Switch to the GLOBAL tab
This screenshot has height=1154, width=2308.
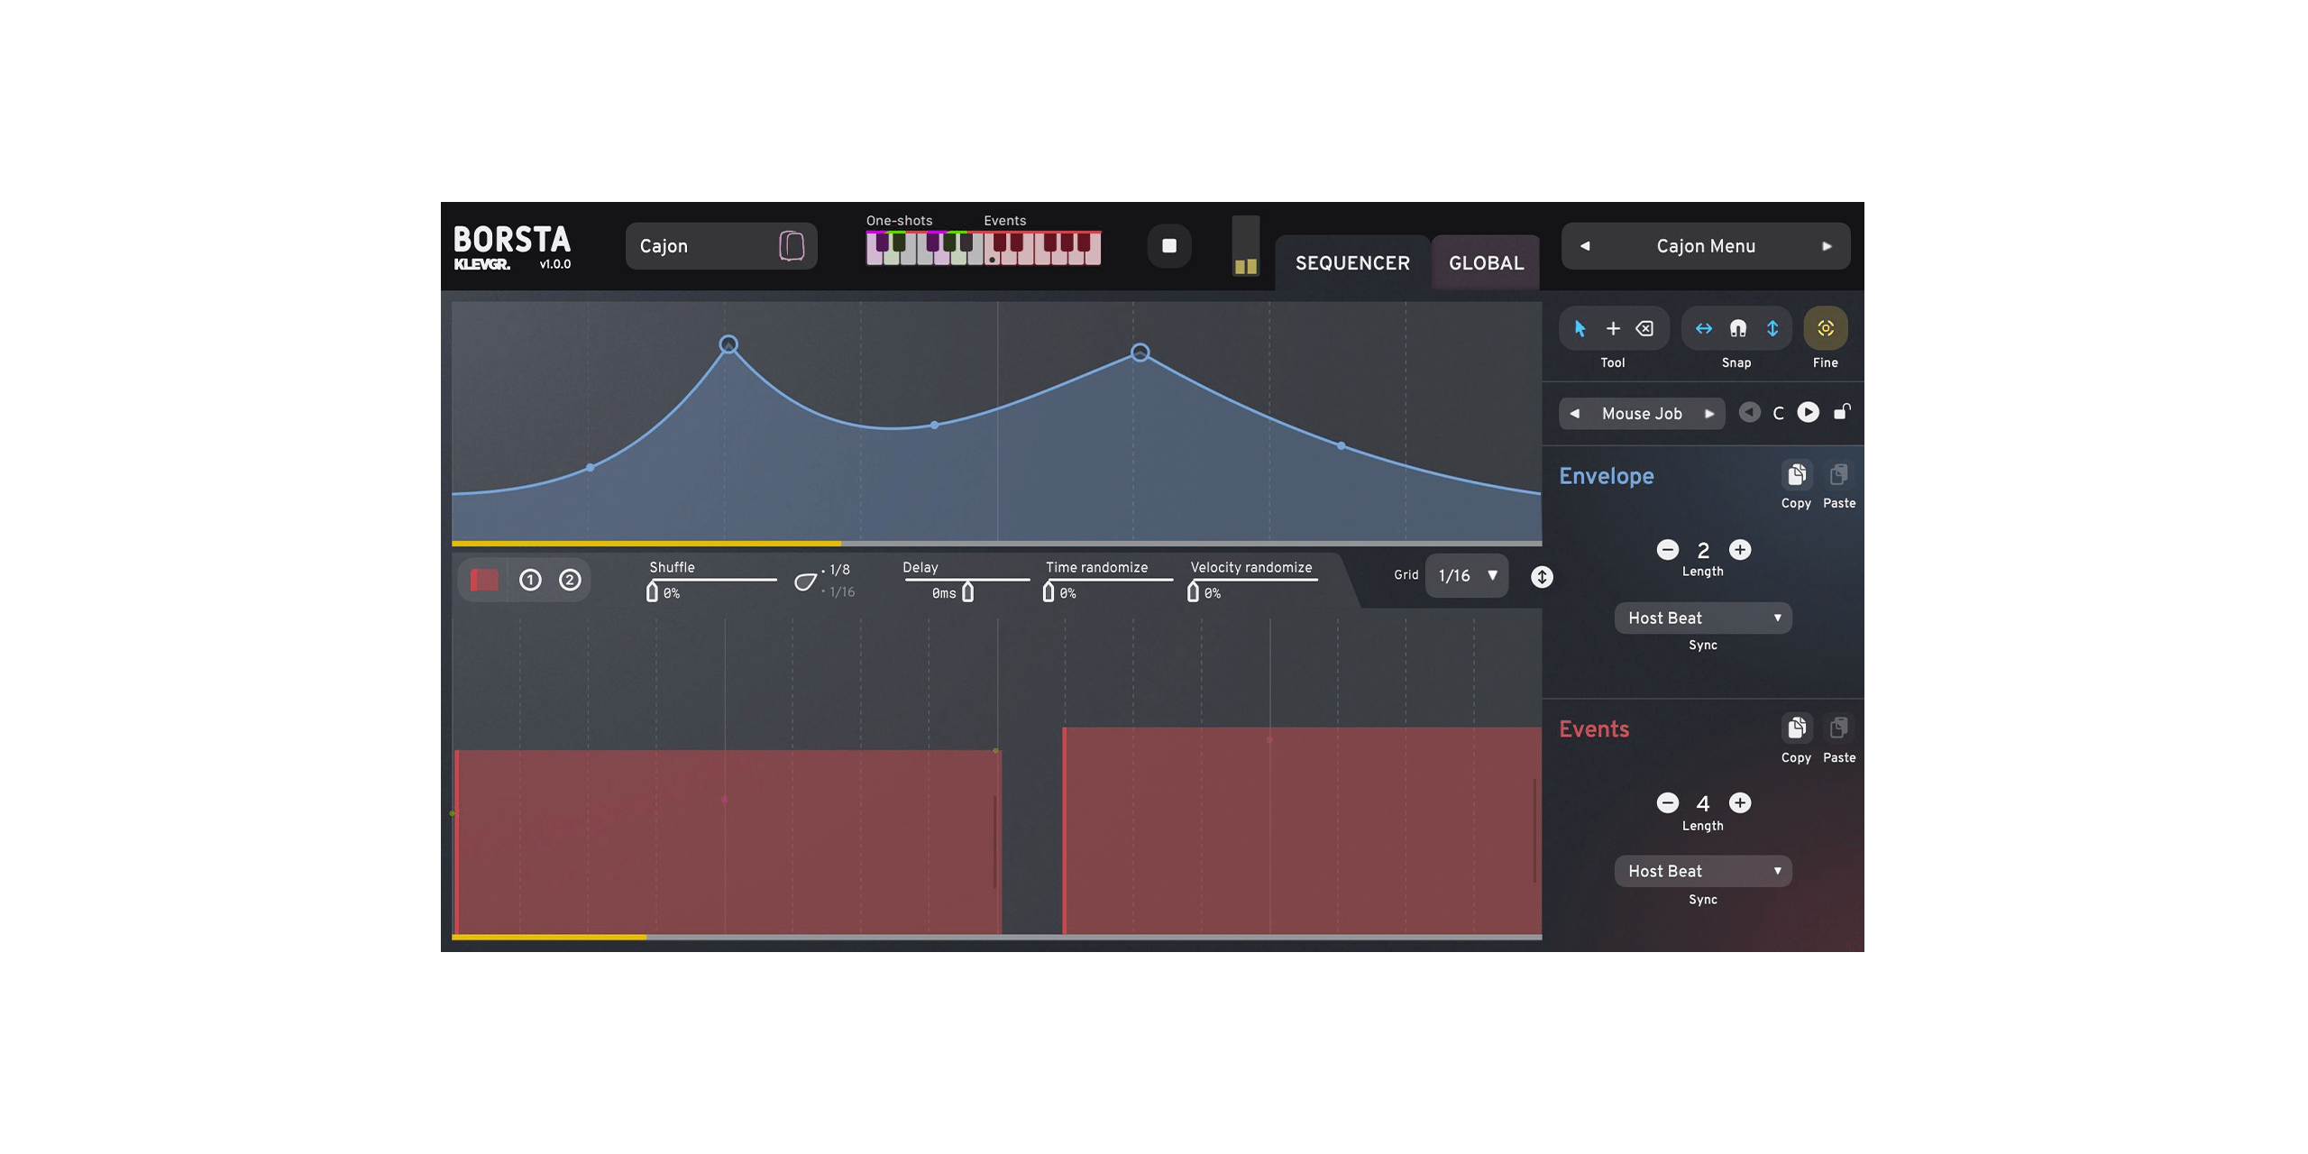click(1486, 263)
